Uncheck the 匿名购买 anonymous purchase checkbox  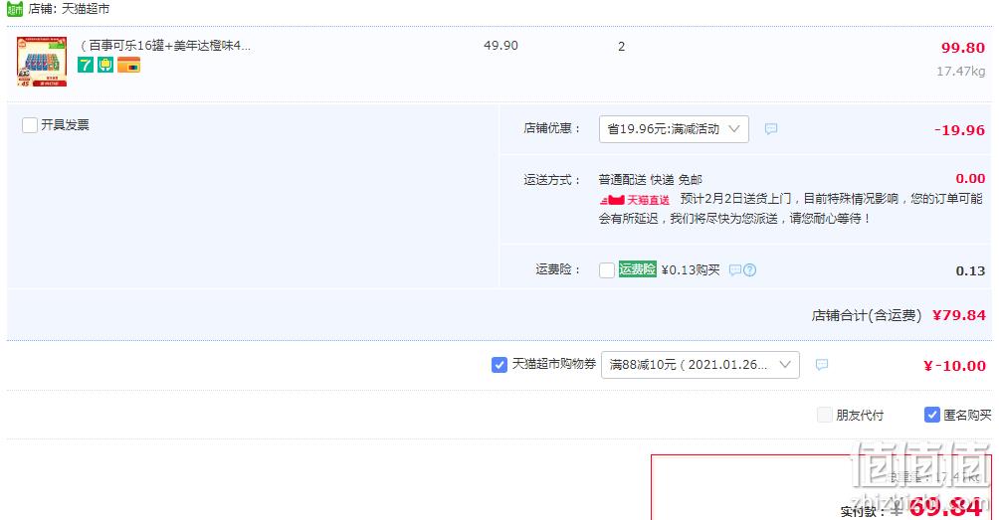(931, 415)
